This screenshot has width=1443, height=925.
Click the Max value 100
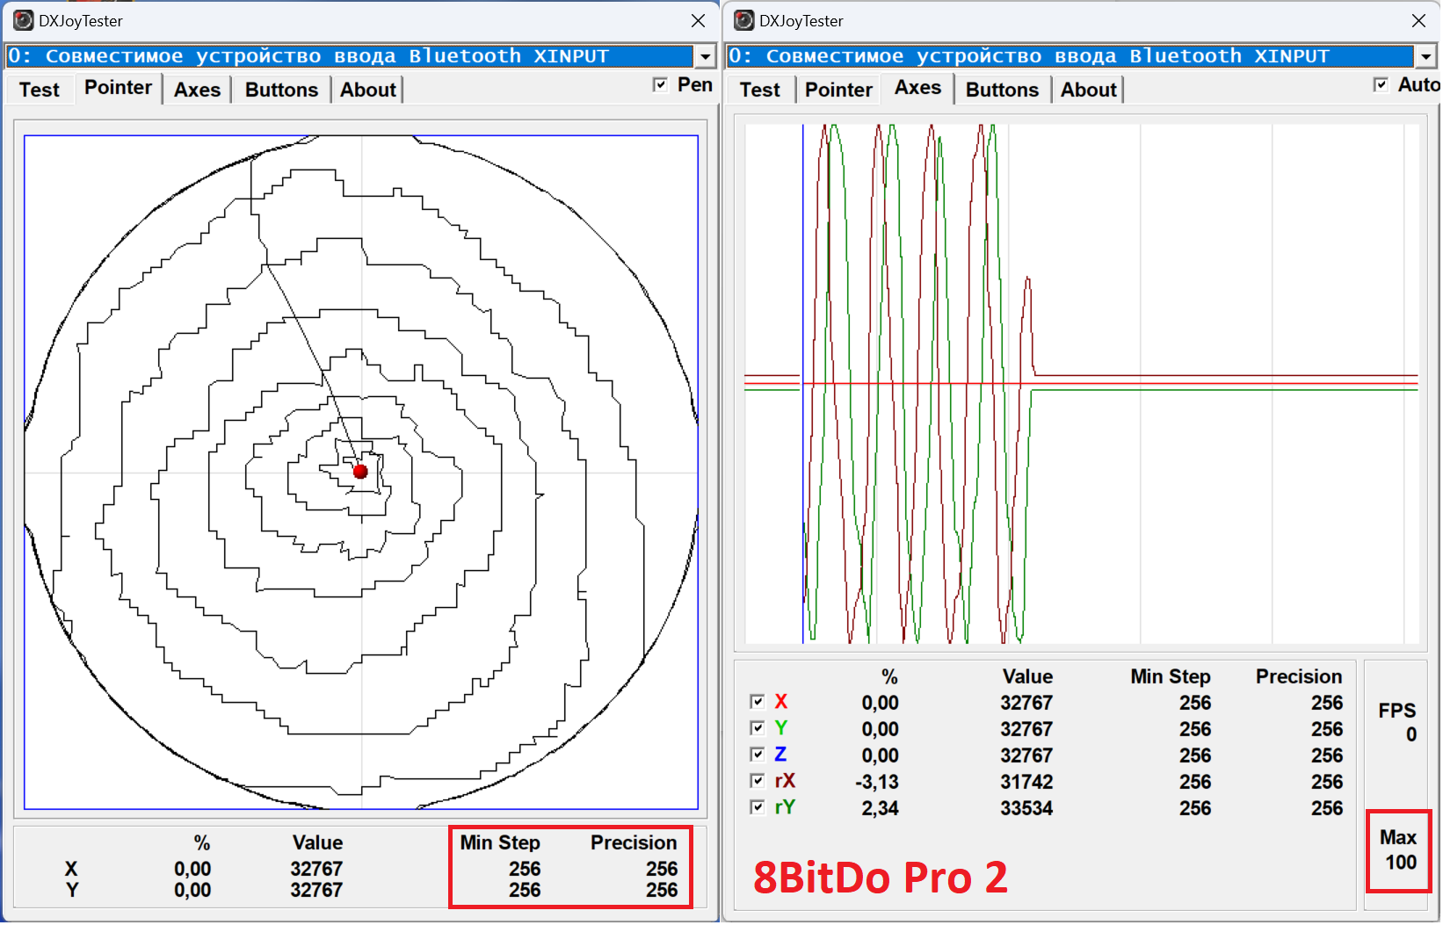tap(1401, 863)
